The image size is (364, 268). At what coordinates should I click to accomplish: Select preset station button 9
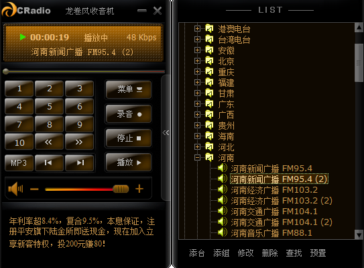[x=79, y=124]
